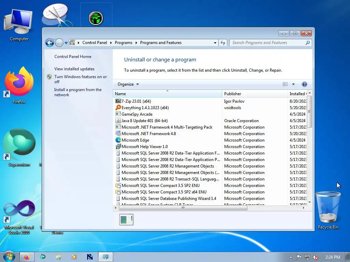Click the horizontal scrollbar right arrow

click(304, 208)
